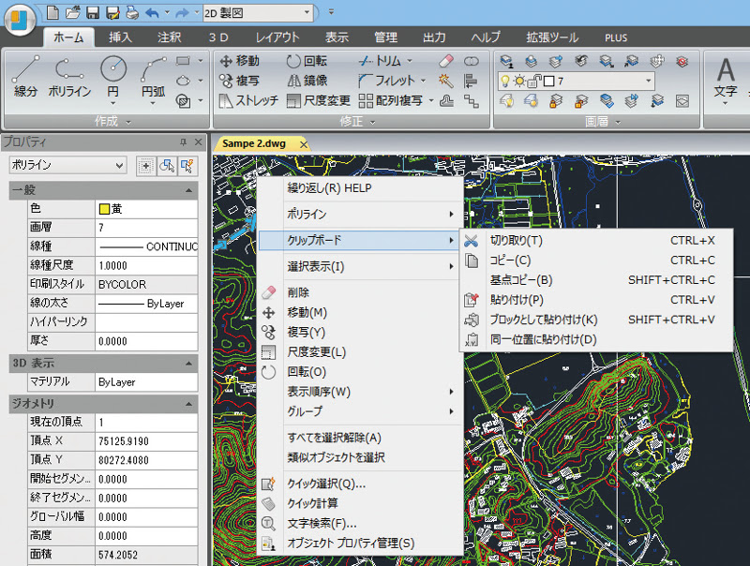Click the undo arrow icon
The height and width of the screenshot is (566, 750).
click(152, 13)
